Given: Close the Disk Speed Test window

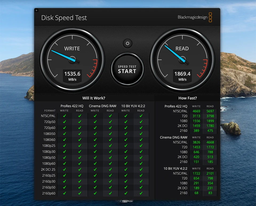Looking at the screenshot, I should pyautogui.click(x=37, y=10).
